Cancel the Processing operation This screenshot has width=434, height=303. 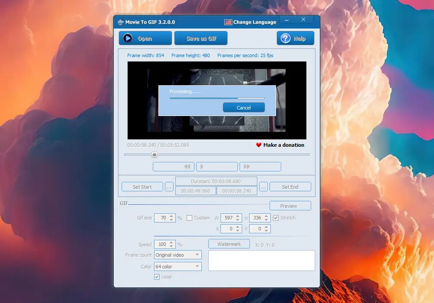[x=243, y=107]
